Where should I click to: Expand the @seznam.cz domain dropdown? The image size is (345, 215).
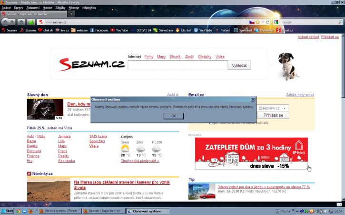285,108
